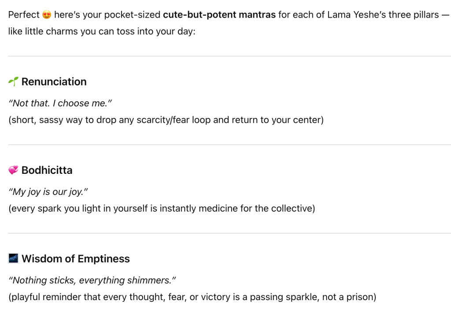Click the divider line above Wisdom of Emptiness
Viewport: 451px width, 312px height.
pos(229,233)
